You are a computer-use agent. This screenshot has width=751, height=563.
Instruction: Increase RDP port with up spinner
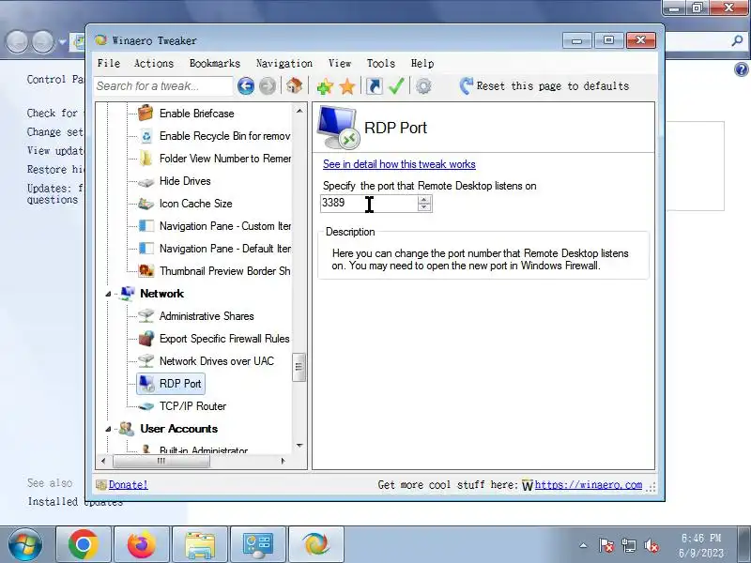click(x=424, y=199)
